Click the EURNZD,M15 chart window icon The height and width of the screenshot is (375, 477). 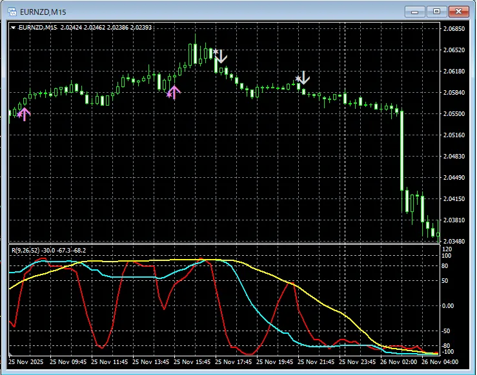coord(12,12)
